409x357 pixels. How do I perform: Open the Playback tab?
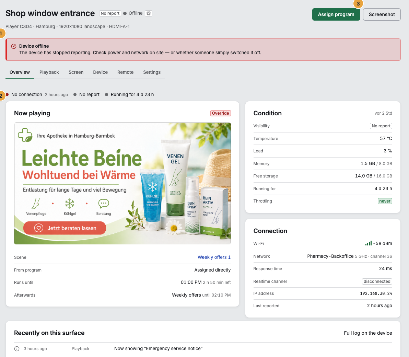click(49, 72)
